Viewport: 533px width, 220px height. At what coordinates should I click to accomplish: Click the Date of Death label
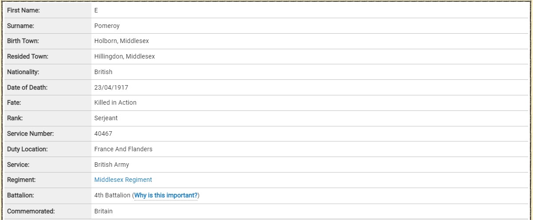point(27,87)
